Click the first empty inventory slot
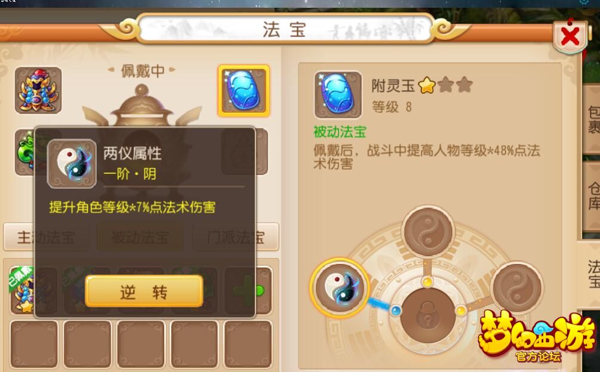This screenshot has width=600, height=372. 34,344
